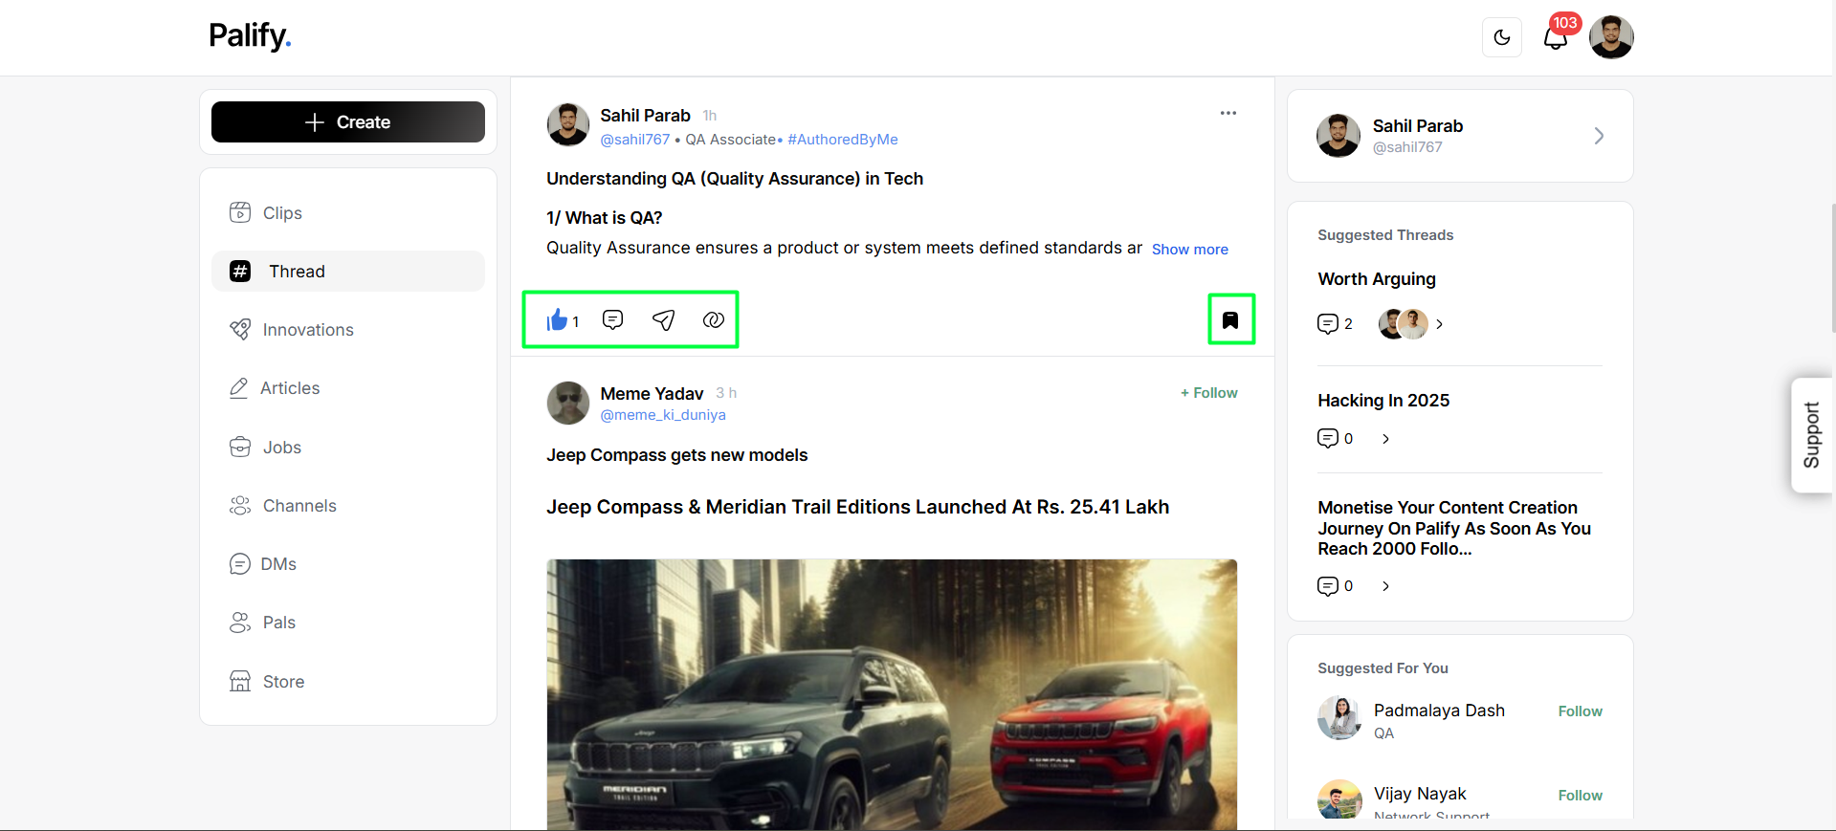Go to Articles in the sidebar
This screenshot has height=831, width=1836.
[x=348, y=388]
